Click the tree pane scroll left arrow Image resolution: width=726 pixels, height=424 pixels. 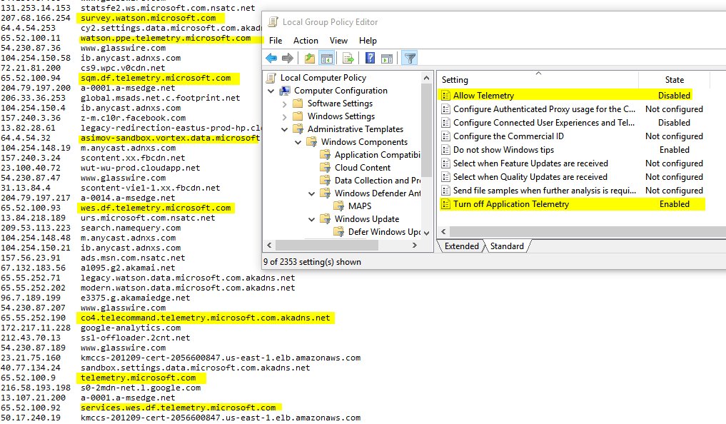(269, 246)
